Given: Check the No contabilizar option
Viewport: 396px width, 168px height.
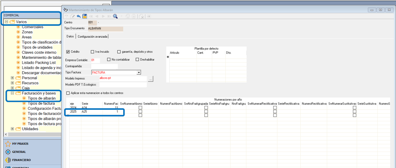Looking at the screenshot, I should (x=109, y=60).
